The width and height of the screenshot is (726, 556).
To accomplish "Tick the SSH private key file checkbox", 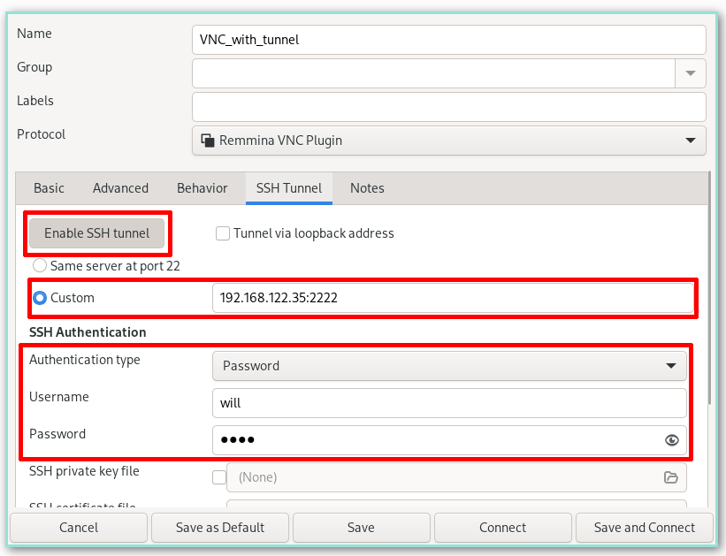I will [x=219, y=477].
